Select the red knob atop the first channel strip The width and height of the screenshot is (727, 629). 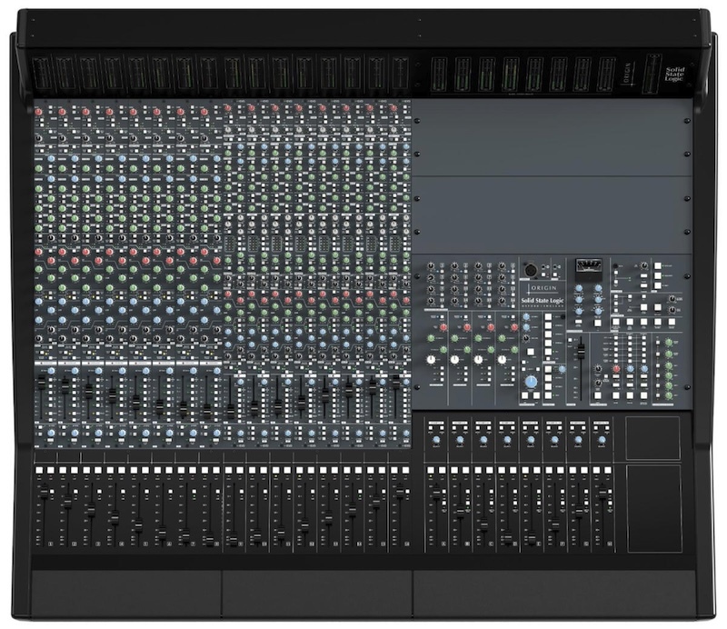[40, 112]
